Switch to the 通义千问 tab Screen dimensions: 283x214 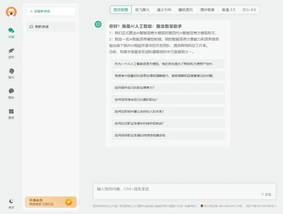164,10
